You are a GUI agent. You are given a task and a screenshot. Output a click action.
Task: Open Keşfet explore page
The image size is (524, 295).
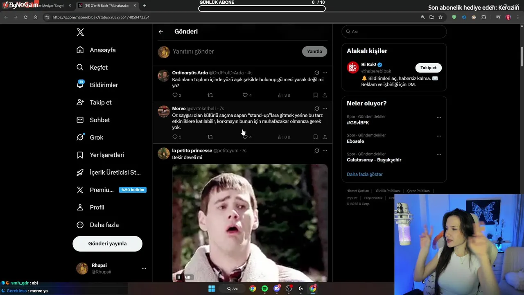click(92, 68)
